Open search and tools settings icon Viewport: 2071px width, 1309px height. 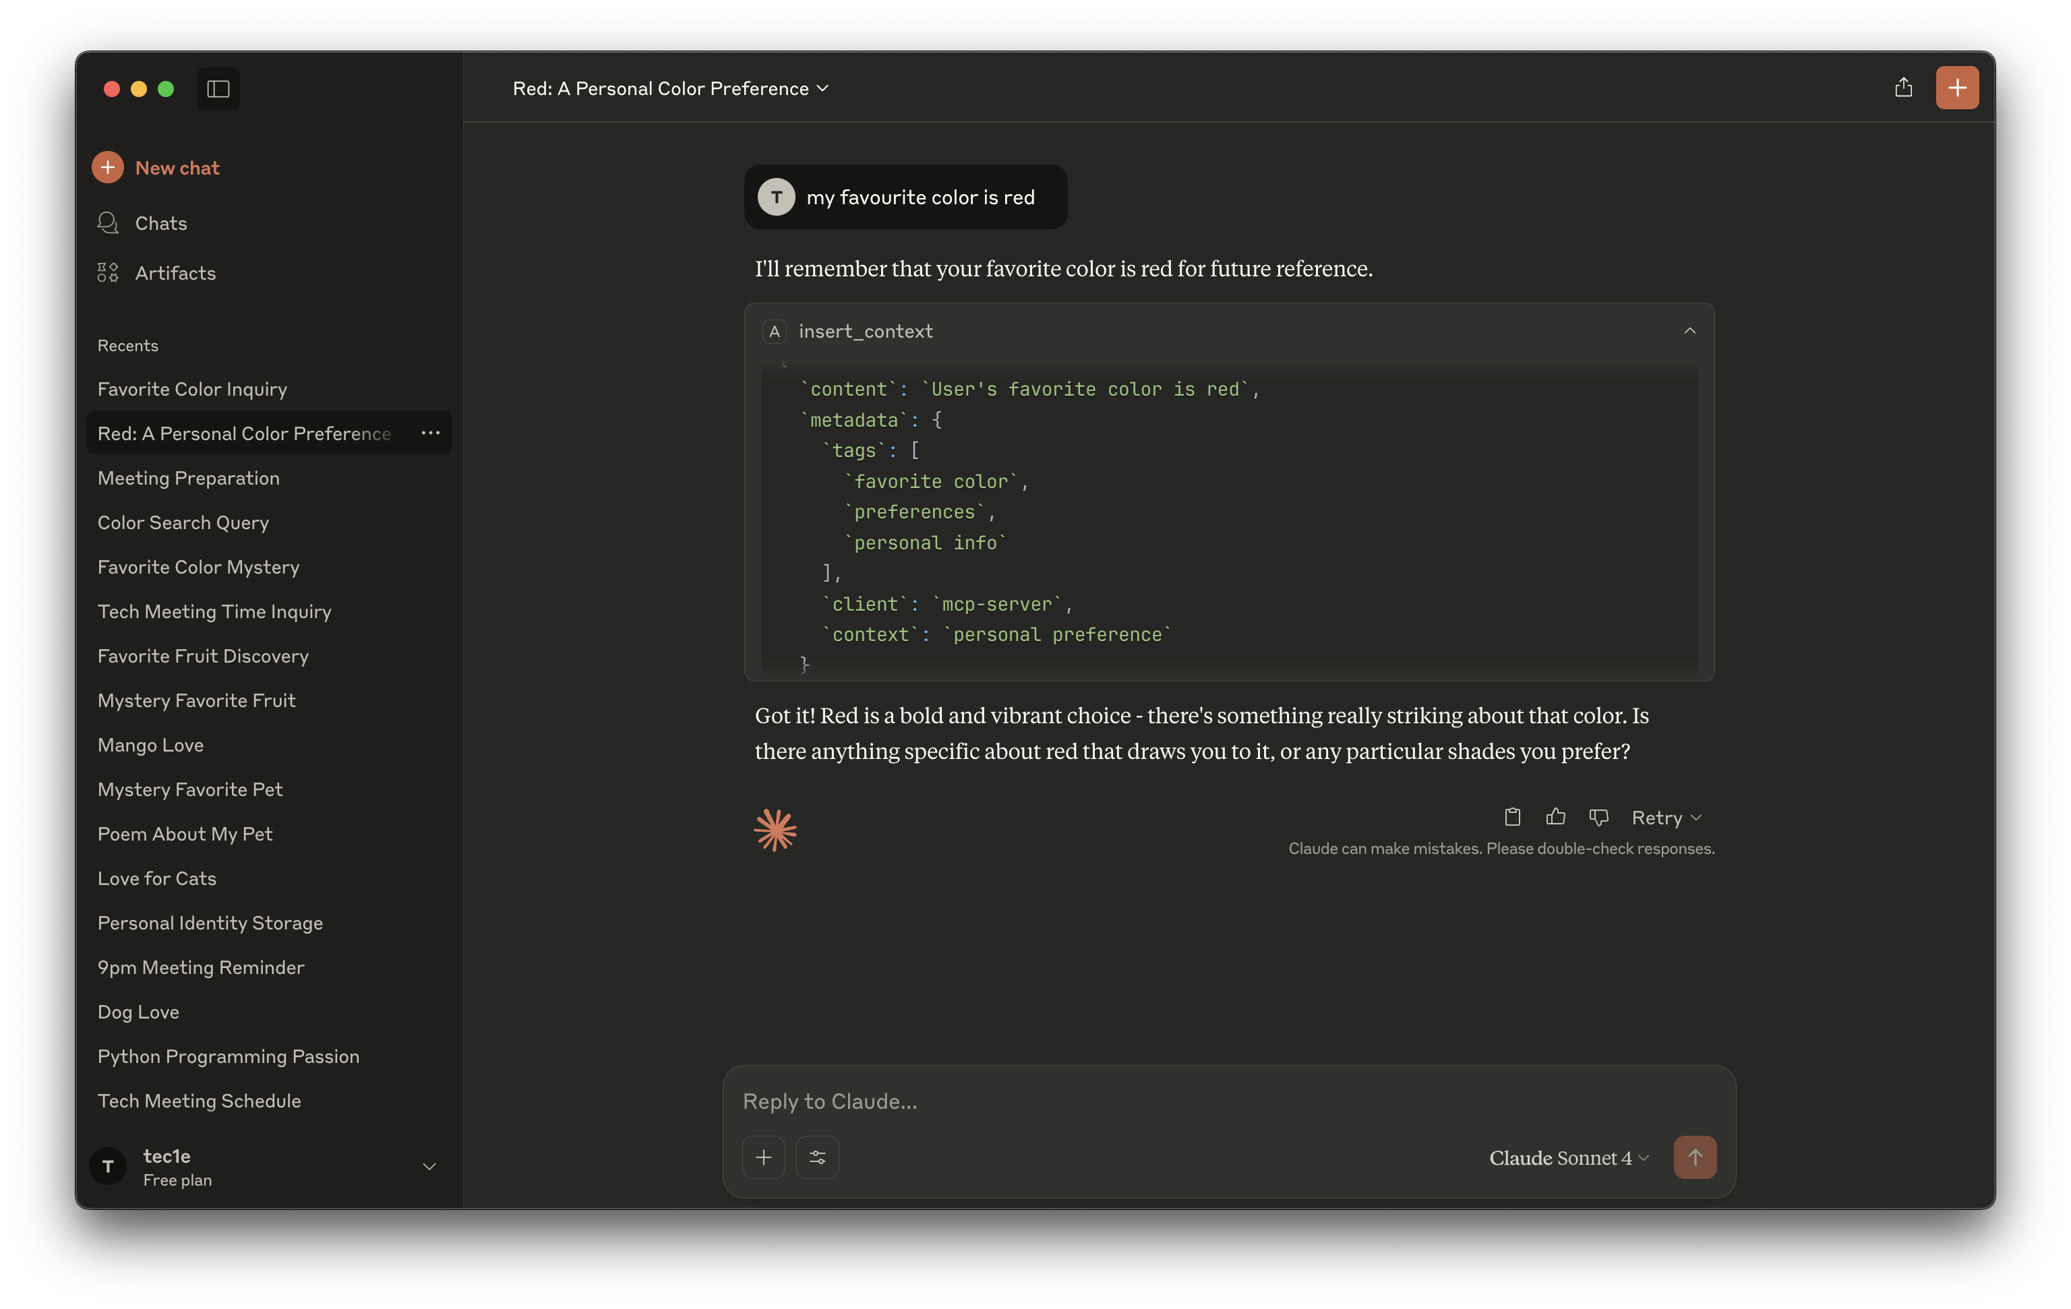coord(817,1157)
